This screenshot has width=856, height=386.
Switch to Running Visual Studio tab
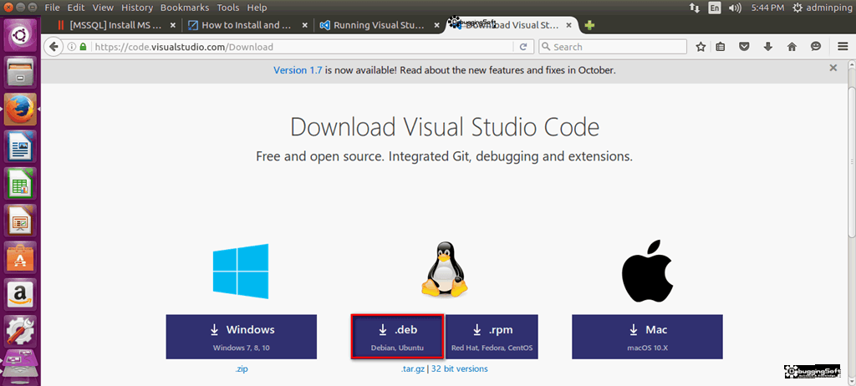coord(380,25)
